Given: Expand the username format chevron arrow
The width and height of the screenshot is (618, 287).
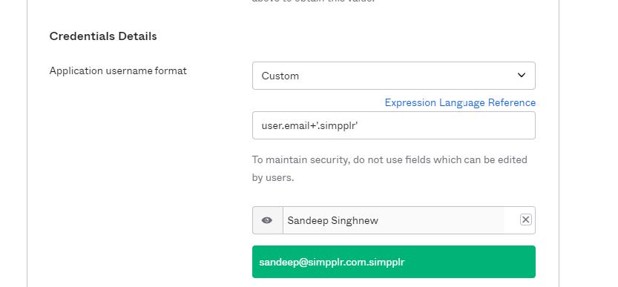Looking at the screenshot, I should [x=521, y=75].
